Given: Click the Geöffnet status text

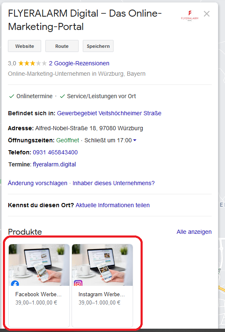Looking at the screenshot, I should 67,140.
